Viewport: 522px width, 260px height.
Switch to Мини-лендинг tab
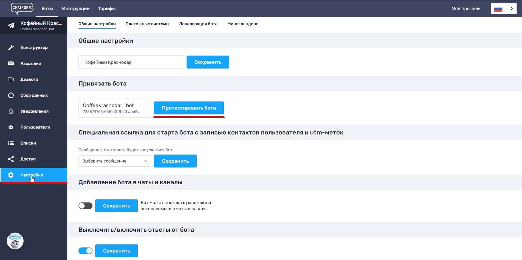click(243, 24)
